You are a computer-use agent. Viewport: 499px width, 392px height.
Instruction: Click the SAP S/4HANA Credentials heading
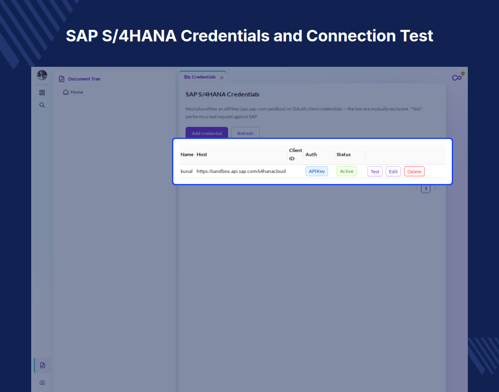click(x=222, y=94)
